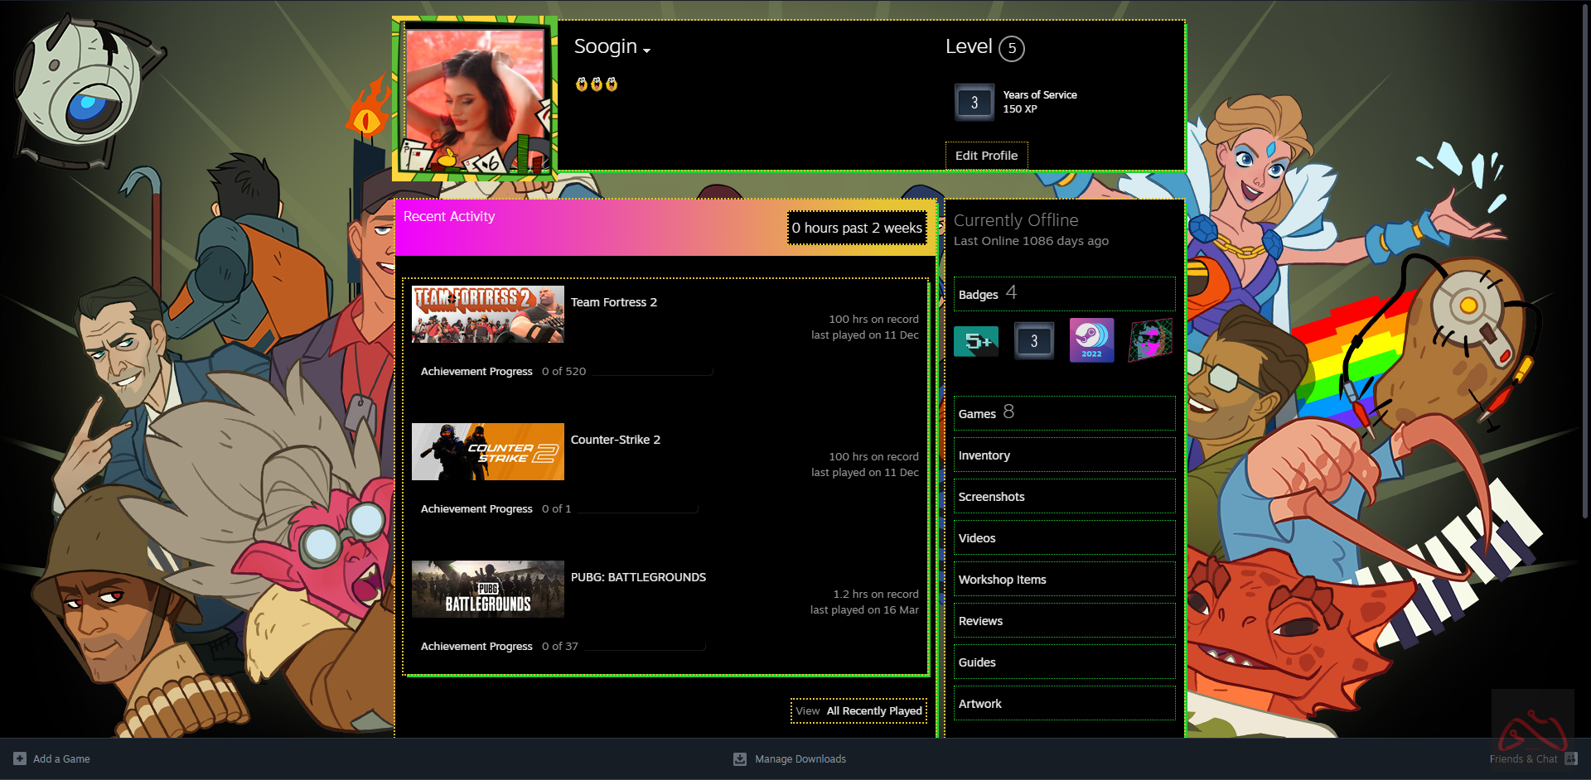Click the Steam 2022 replay badge

tap(1091, 340)
